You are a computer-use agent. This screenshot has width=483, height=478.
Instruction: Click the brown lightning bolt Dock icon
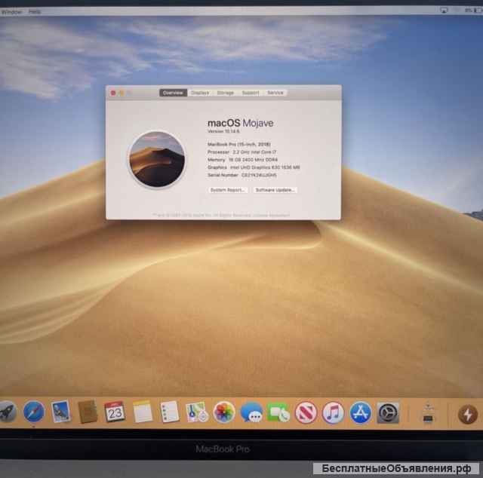pyautogui.click(x=468, y=414)
